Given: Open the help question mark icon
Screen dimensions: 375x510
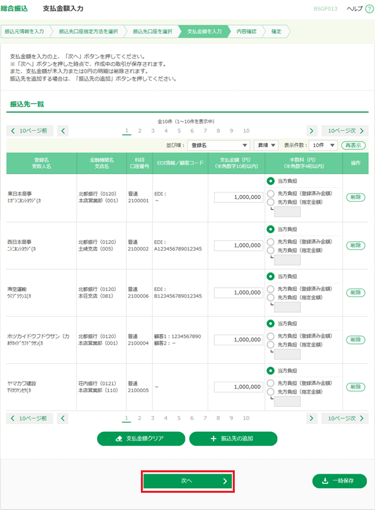Looking at the screenshot, I should tap(370, 9).
